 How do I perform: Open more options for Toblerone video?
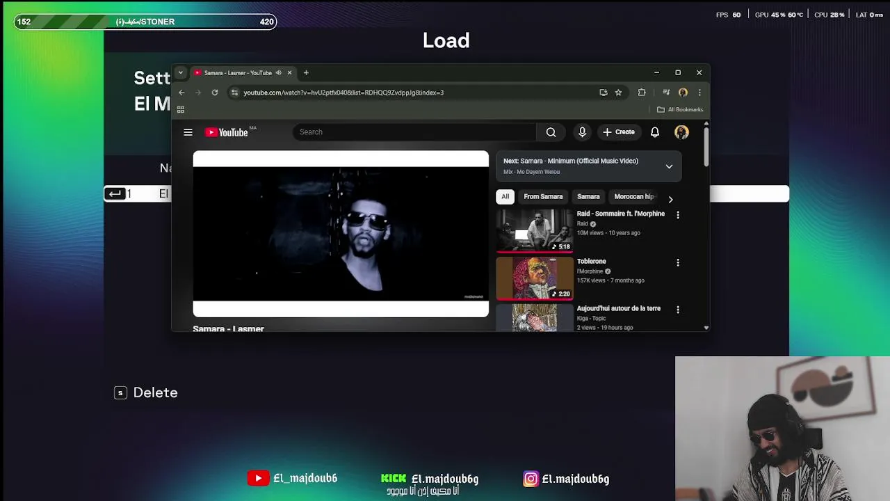678,262
